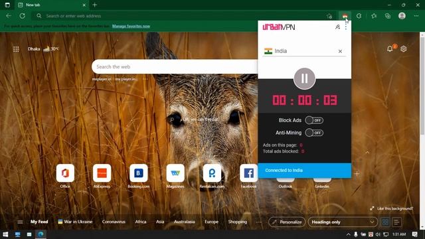The width and height of the screenshot is (425, 239).
Task: Switch feed to list view
Action: coord(396,222)
